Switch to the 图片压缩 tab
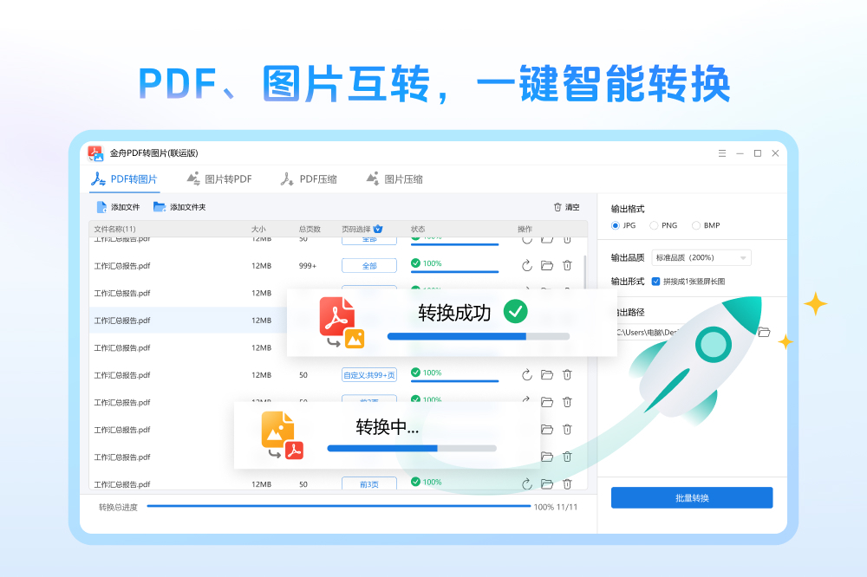The height and width of the screenshot is (577, 867). [x=394, y=179]
